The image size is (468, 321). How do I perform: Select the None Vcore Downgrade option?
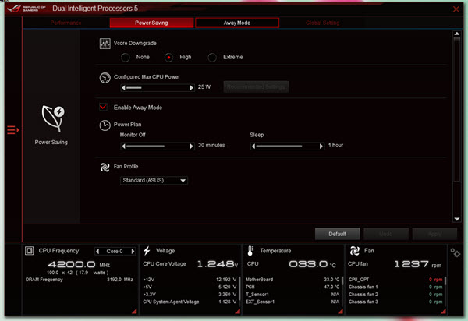coord(126,57)
